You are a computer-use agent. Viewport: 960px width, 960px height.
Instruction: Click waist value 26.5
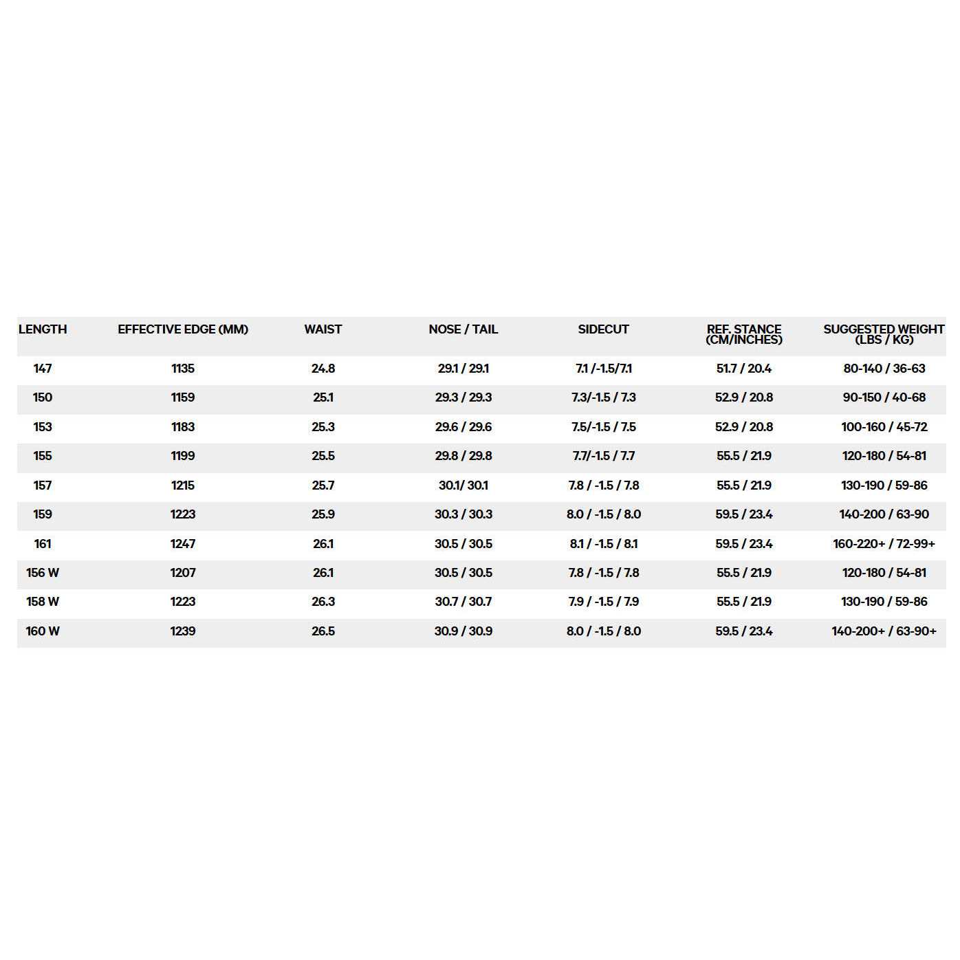(323, 631)
